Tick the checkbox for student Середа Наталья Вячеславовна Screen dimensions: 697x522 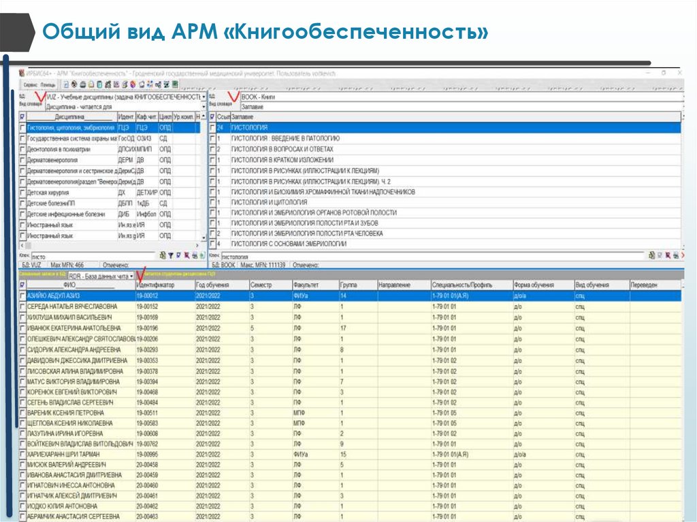pos(23,306)
